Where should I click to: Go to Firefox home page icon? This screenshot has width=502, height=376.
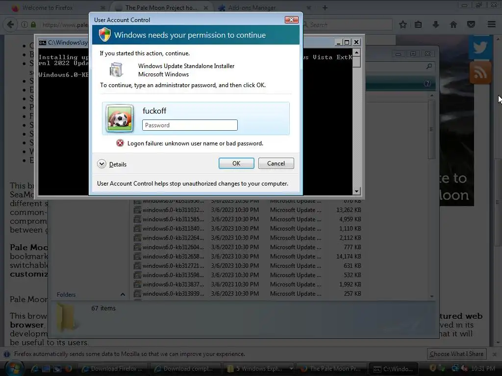point(453,24)
